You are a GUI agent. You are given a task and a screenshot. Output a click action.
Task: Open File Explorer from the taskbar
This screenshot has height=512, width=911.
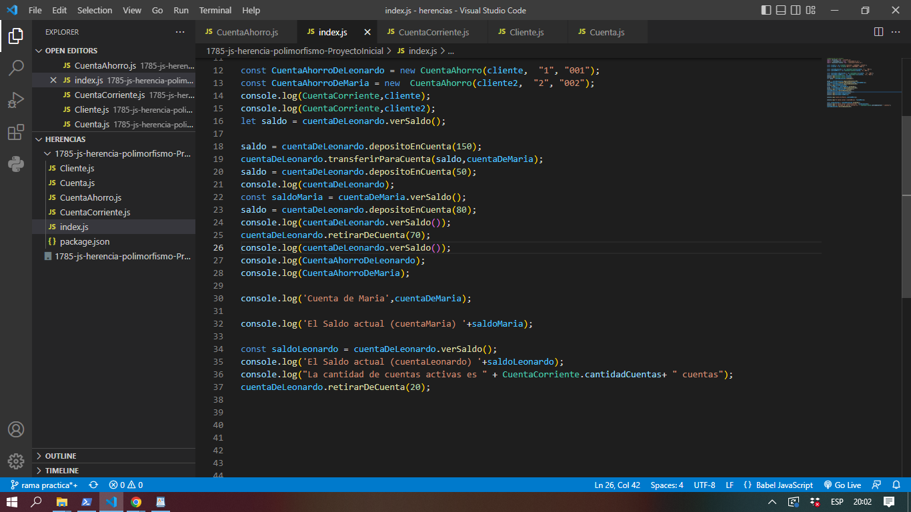(61, 502)
